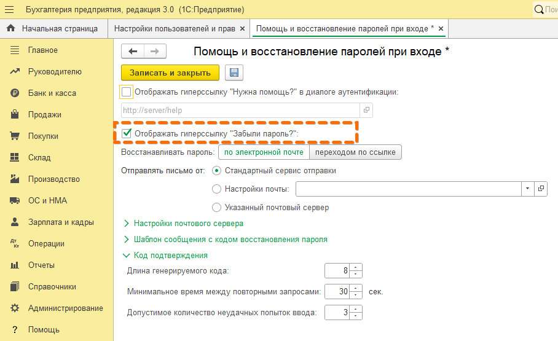558x341 pixels.
Task: Expand Настройки почтового сервера section
Action: (x=189, y=223)
